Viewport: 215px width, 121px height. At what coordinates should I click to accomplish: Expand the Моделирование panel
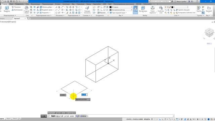pyautogui.click(x=10, y=15)
